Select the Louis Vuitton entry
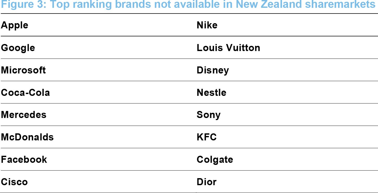 click(228, 48)
